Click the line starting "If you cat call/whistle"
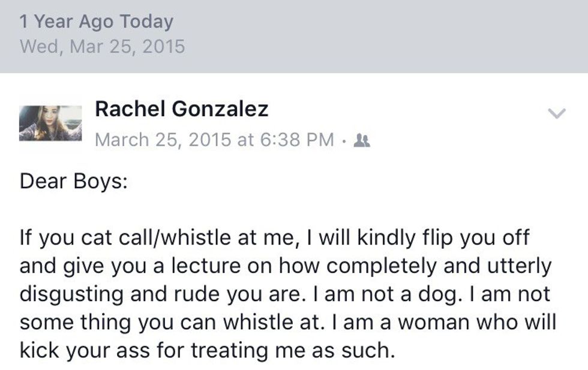The image size is (588, 370). (x=275, y=237)
